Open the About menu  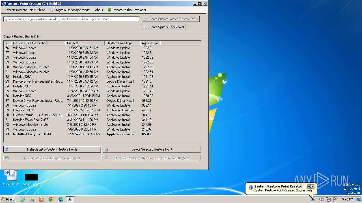pyautogui.click(x=99, y=10)
